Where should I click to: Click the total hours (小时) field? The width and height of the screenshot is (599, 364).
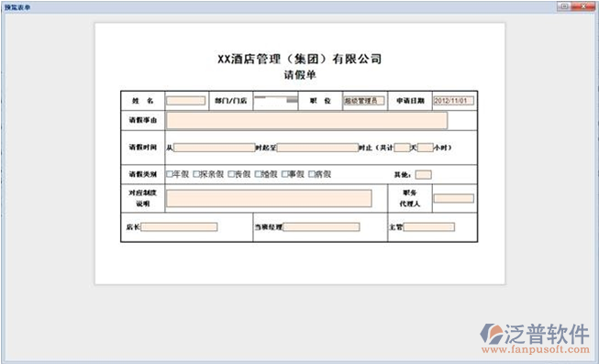point(426,148)
